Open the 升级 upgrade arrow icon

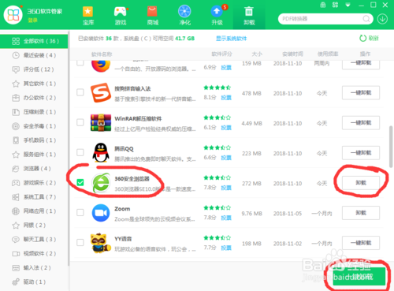pyautogui.click(x=217, y=12)
